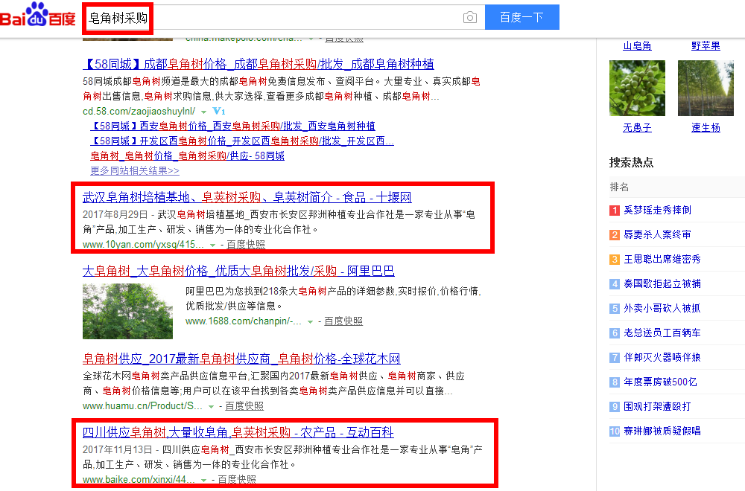Click the www.1688.com/chanpin/ URL
The height and width of the screenshot is (491, 745).
click(x=244, y=321)
